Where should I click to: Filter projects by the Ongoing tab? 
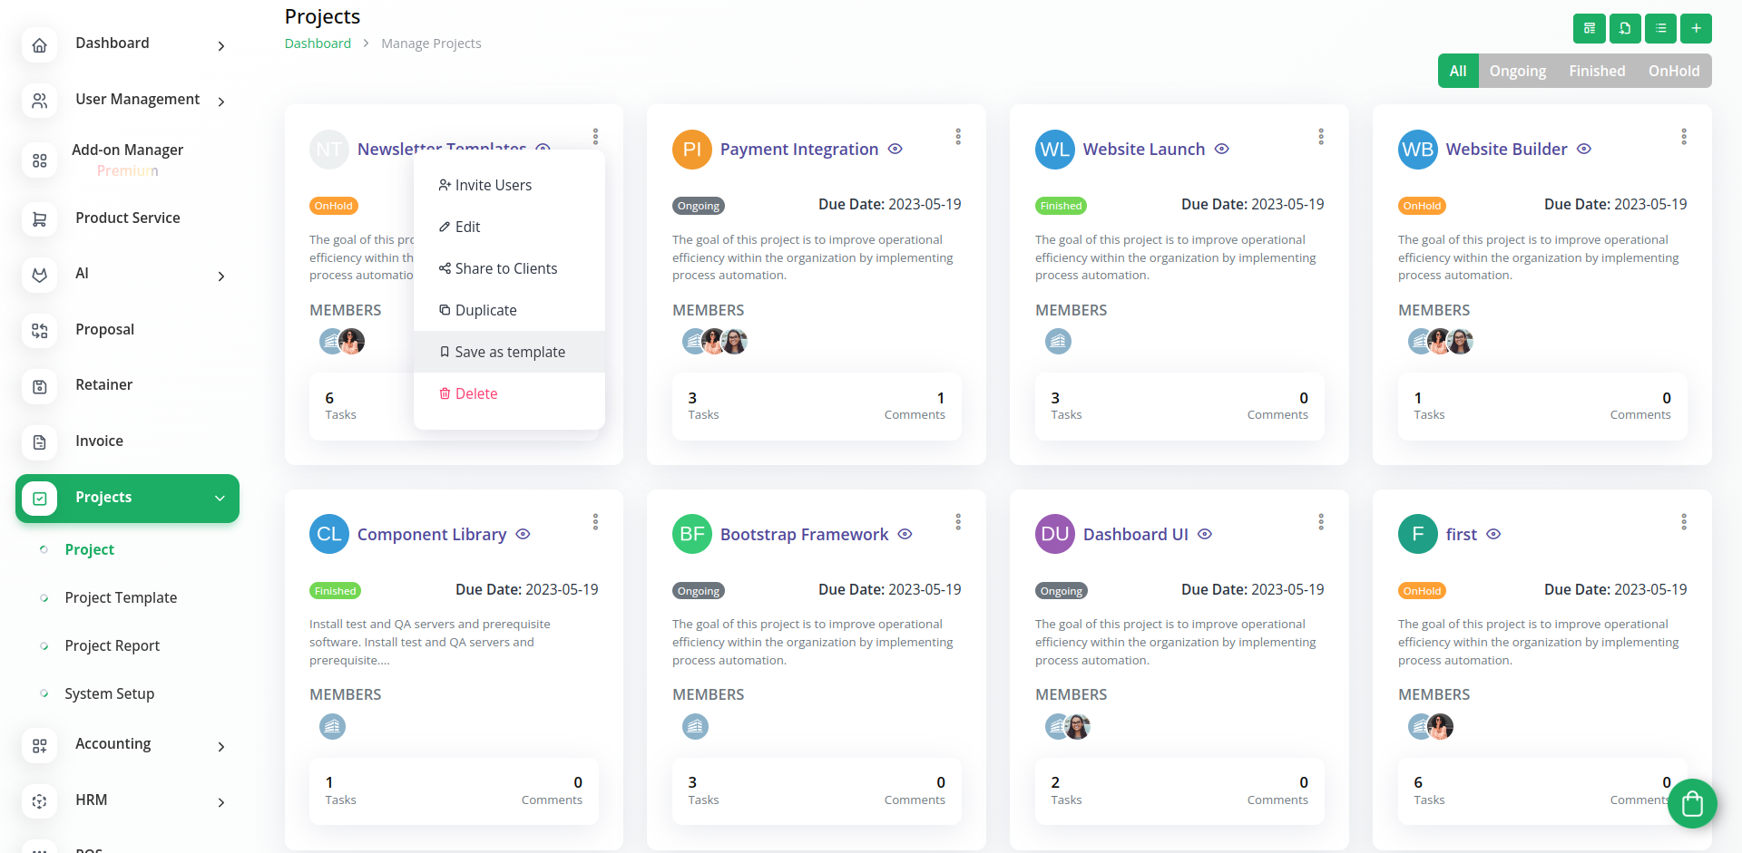pos(1517,71)
